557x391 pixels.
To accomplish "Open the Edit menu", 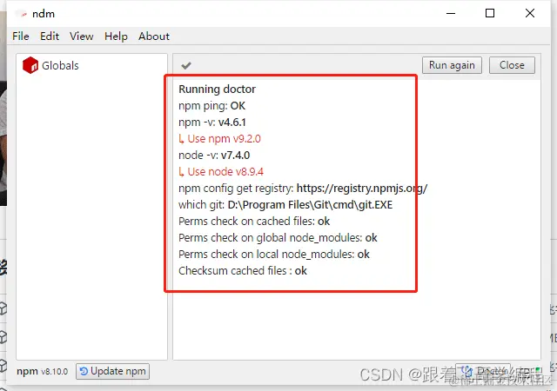I will [50, 36].
